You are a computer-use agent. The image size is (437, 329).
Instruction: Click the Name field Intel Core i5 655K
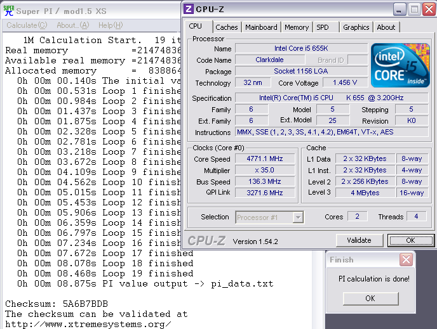(301, 48)
